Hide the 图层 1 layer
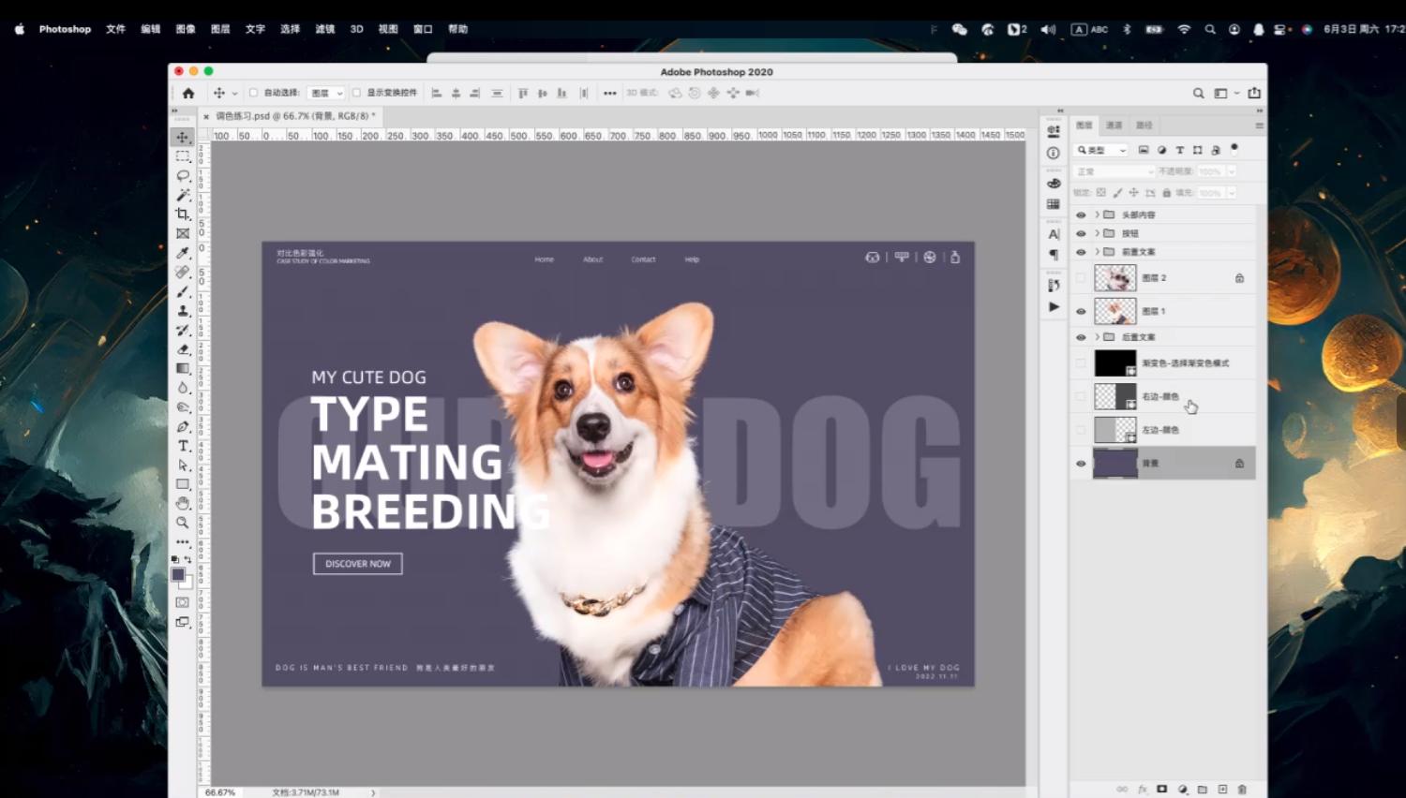The image size is (1406, 798). tap(1081, 311)
